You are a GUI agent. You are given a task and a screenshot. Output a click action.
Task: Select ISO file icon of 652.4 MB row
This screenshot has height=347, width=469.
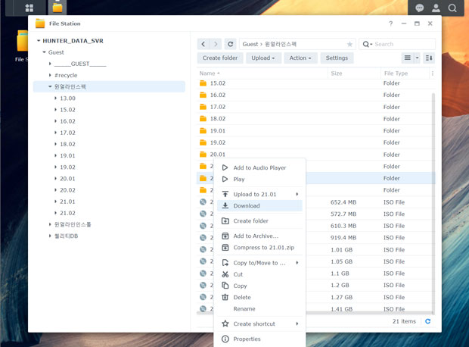(x=203, y=202)
